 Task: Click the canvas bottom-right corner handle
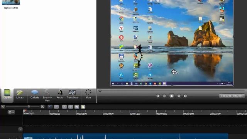[233, 86]
